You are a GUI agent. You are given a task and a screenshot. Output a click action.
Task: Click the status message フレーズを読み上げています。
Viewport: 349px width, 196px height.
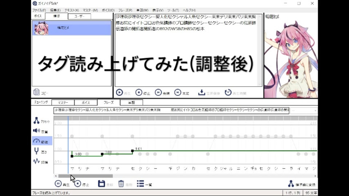(51, 193)
